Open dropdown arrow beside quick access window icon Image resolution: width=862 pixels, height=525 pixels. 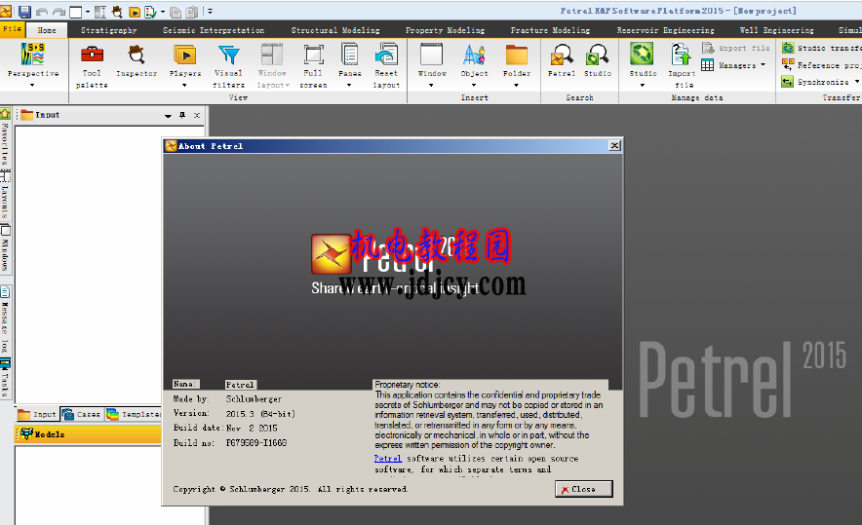tap(88, 12)
